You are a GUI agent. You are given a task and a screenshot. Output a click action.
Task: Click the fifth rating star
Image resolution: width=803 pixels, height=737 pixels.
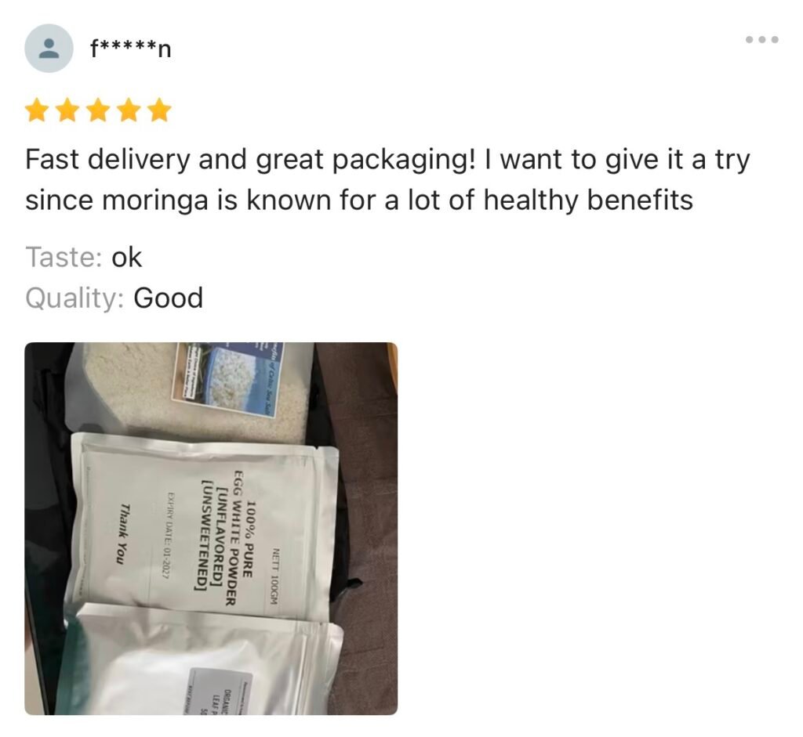point(160,110)
